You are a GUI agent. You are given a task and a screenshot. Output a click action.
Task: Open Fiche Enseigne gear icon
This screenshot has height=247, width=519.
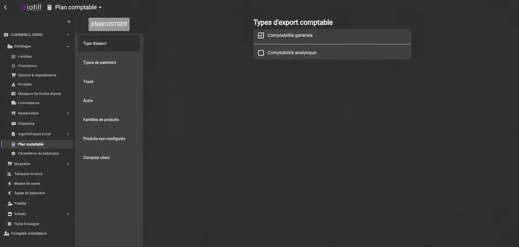(10, 224)
